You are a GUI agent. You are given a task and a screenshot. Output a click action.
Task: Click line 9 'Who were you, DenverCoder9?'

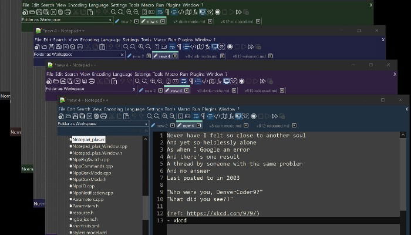(215, 192)
